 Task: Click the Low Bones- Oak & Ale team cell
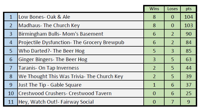coord(81,17)
